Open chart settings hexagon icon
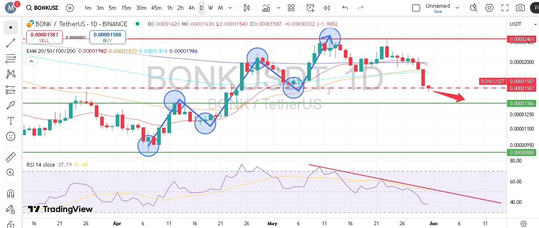The height and width of the screenshot is (228, 539). 489,8
